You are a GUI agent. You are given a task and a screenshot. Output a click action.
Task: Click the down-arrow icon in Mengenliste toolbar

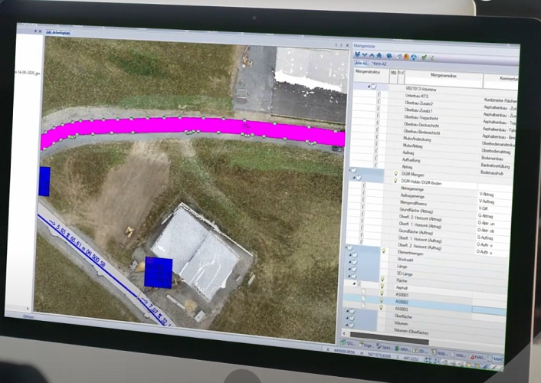(x=364, y=55)
